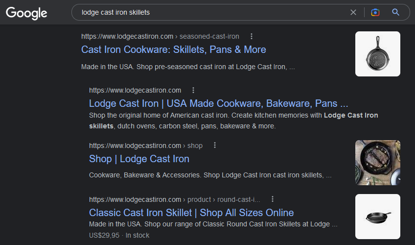This screenshot has height=245, width=415.
Task: Open Cast Iron Cookware: Skillets, Pans & More
Action: tap(174, 49)
